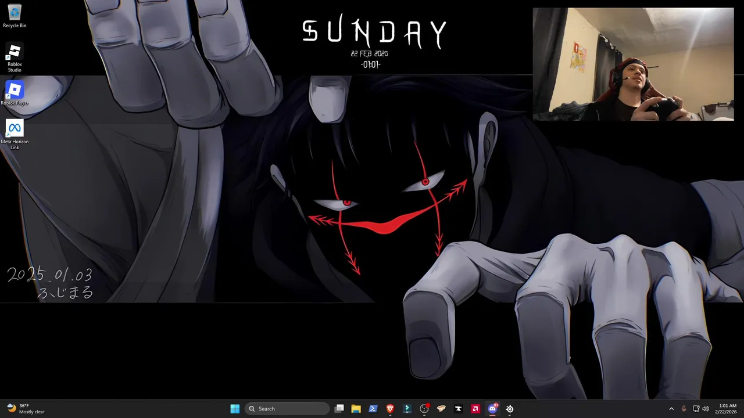Image resolution: width=744 pixels, height=418 pixels.
Task: Show hidden system tray icons
Action: (671, 409)
